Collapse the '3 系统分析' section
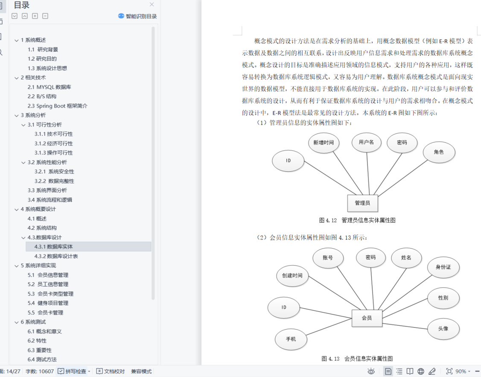Viewport: 481px width, 377px height. pyautogui.click(x=17, y=116)
